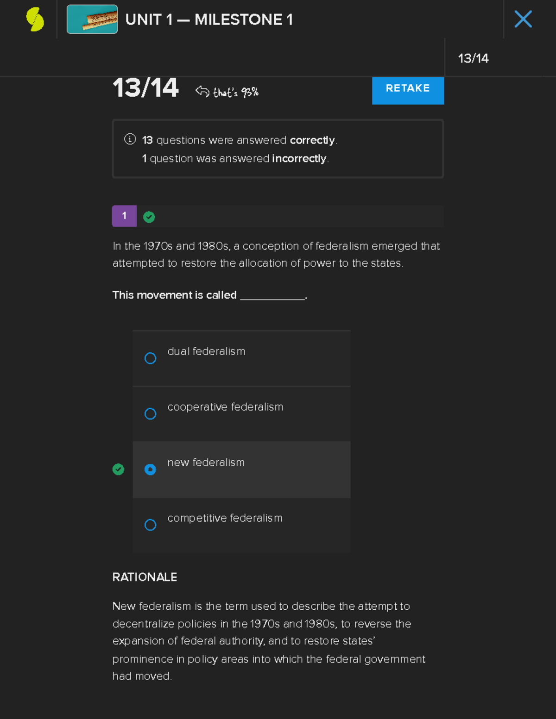Pick the competitive federalism radio button
This screenshot has height=719, width=556.
pyautogui.click(x=150, y=525)
